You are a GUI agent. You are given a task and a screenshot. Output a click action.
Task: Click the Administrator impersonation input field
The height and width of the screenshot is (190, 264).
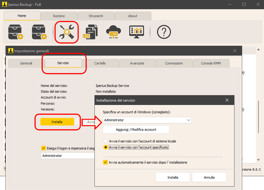pyautogui.click(x=68, y=156)
